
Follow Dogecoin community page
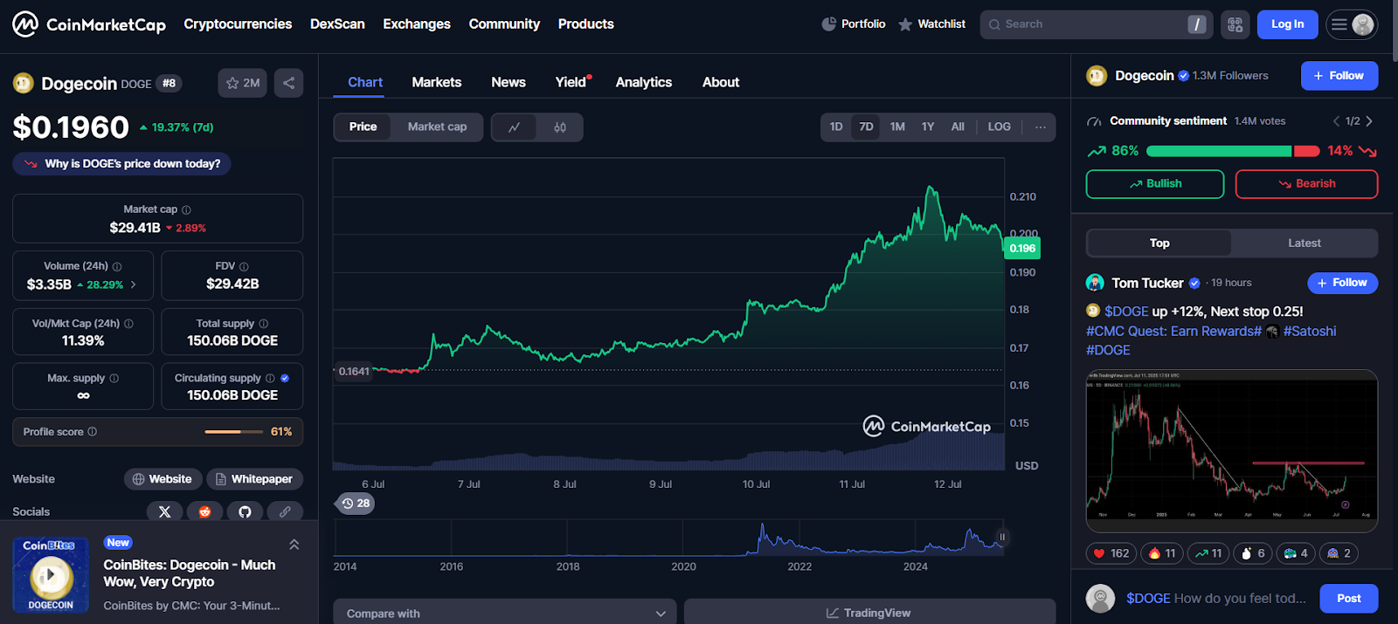(x=1339, y=76)
